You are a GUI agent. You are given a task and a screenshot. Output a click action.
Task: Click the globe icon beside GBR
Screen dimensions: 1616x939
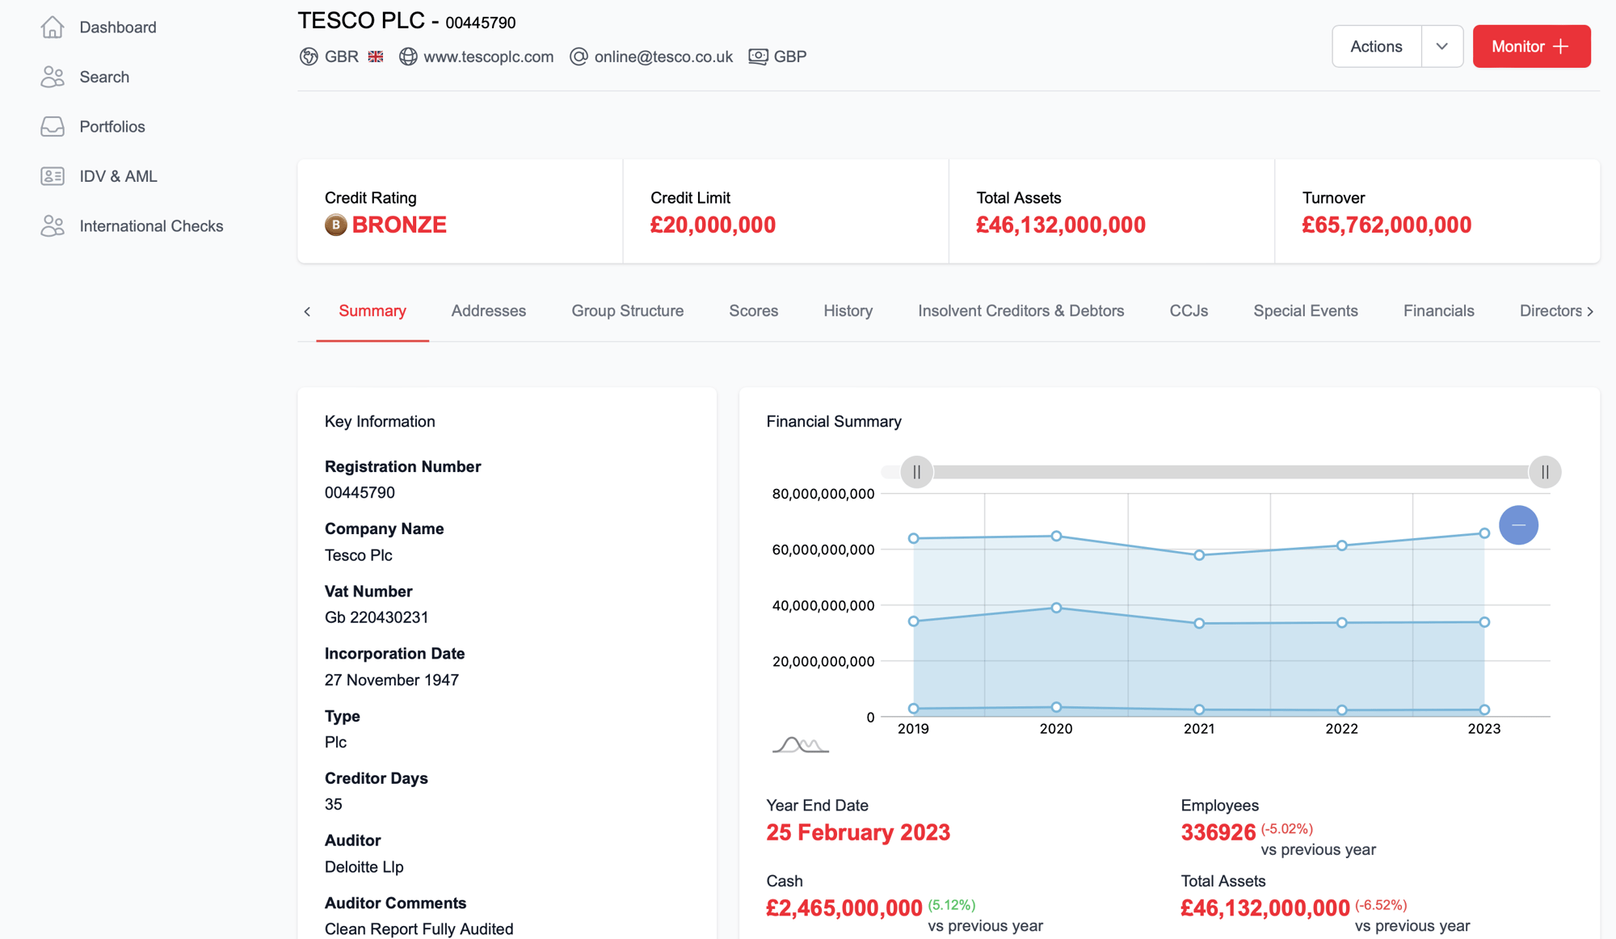[x=309, y=57]
